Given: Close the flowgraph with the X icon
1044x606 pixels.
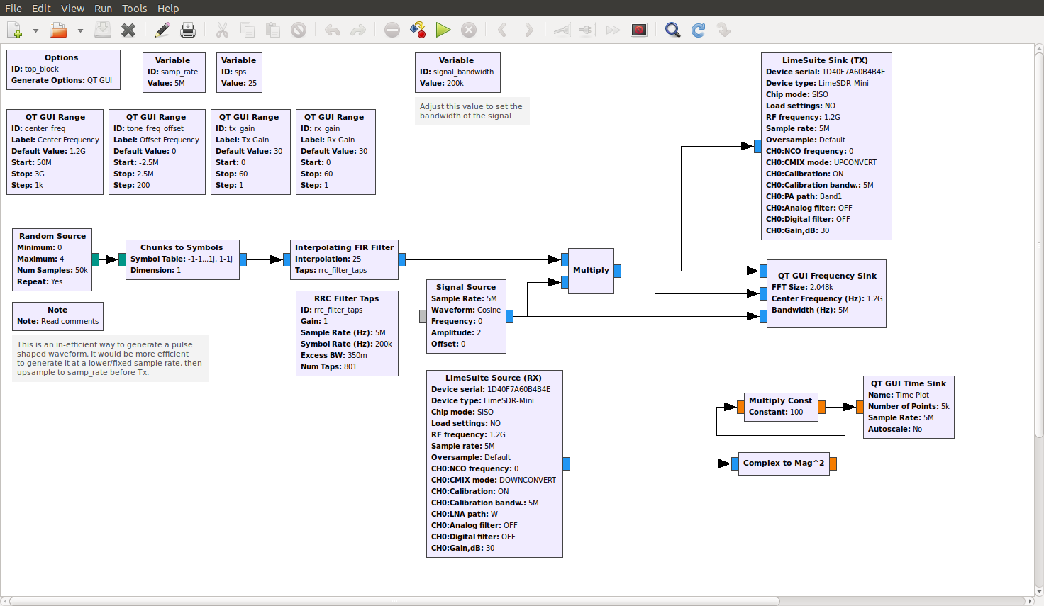Looking at the screenshot, I should (128, 30).
